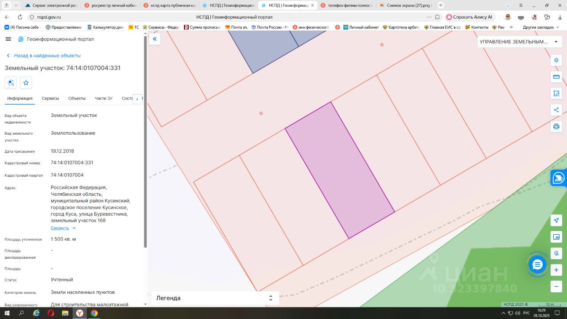Viewport: 567px width, 319px height.
Task: Print the map
Action: (556, 126)
